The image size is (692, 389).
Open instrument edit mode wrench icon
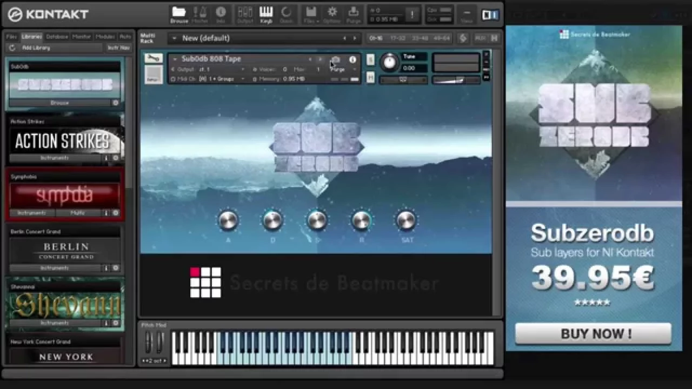pos(154,58)
